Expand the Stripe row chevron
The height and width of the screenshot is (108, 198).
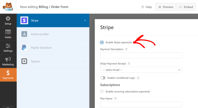coord(85,20)
